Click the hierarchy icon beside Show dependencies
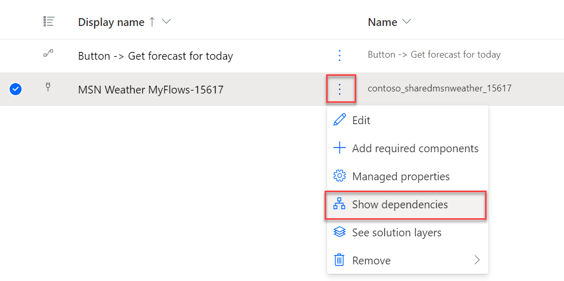Screen dimensions: 564x281 [x=339, y=204]
